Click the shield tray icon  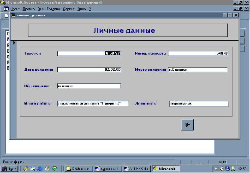point(227,169)
